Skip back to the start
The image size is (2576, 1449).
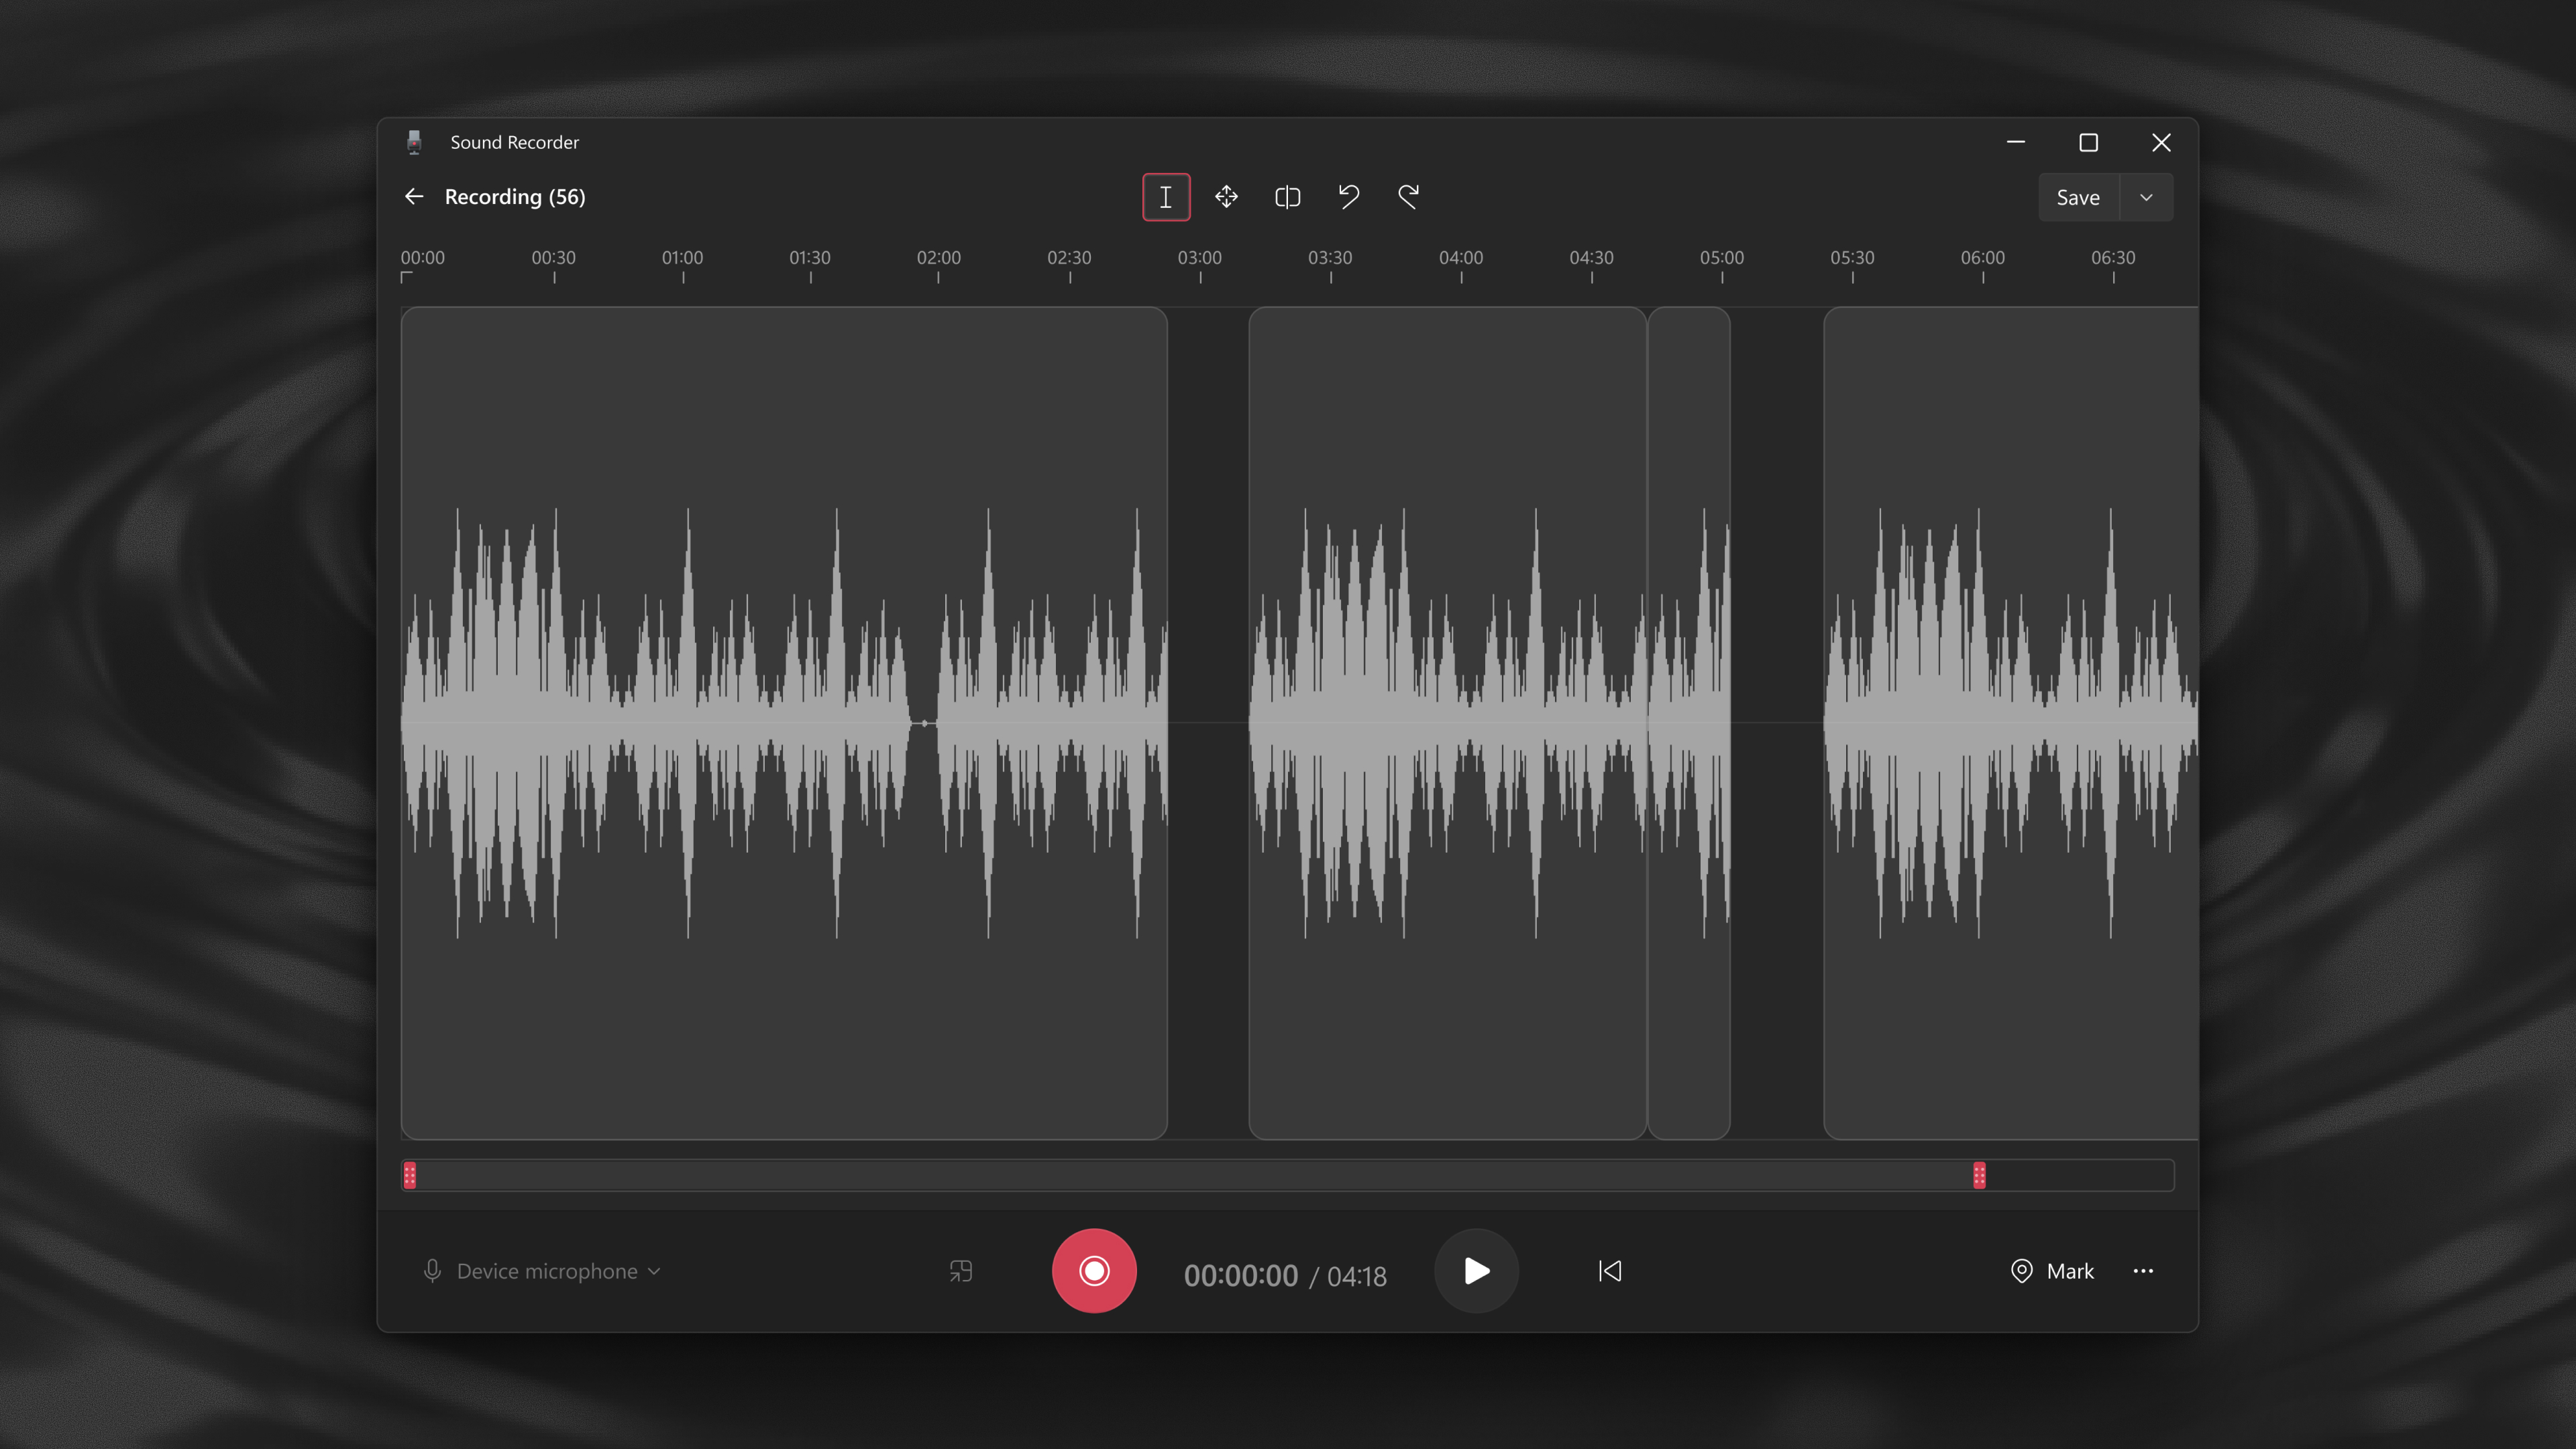[x=1609, y=1271]
